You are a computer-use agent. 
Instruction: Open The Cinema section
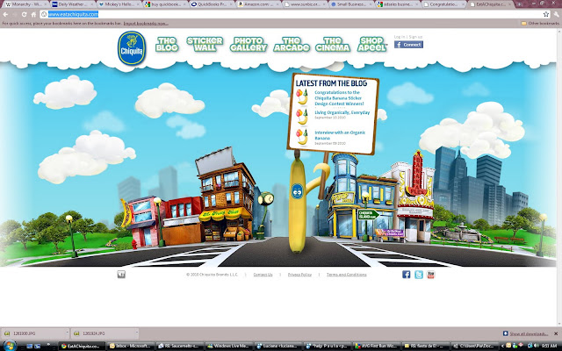point(333,45)
